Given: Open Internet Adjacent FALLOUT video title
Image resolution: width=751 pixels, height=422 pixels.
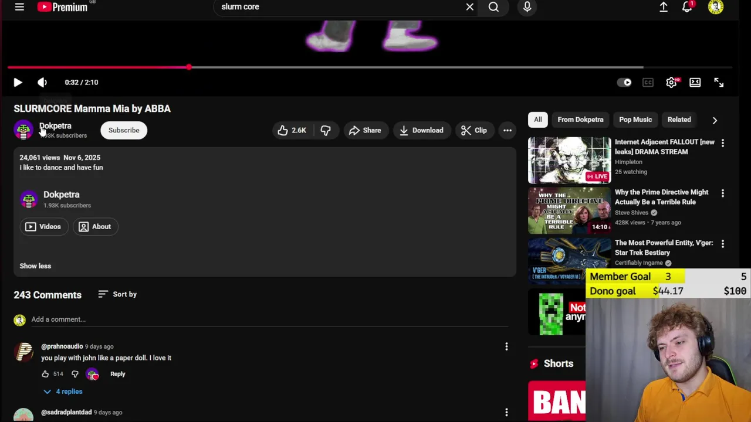Looking at the screenshot, I should point(665,147).
